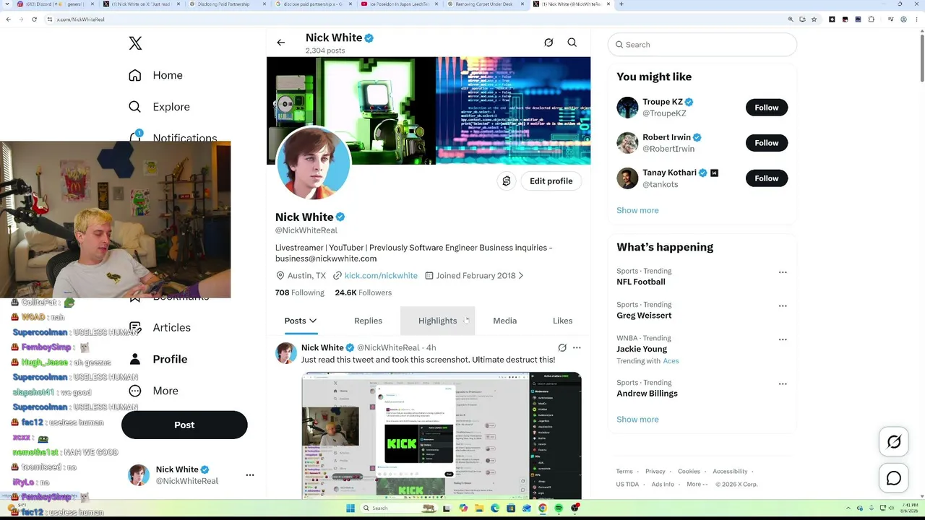The height and width of the screenshot is (520, 925).
Task: Open Explore from the sidebar
Action: coord(159,107)
